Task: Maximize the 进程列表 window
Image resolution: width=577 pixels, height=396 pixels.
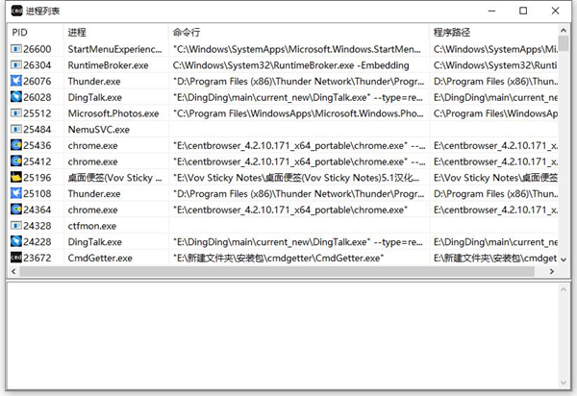Action: click(x=522, y=11)
